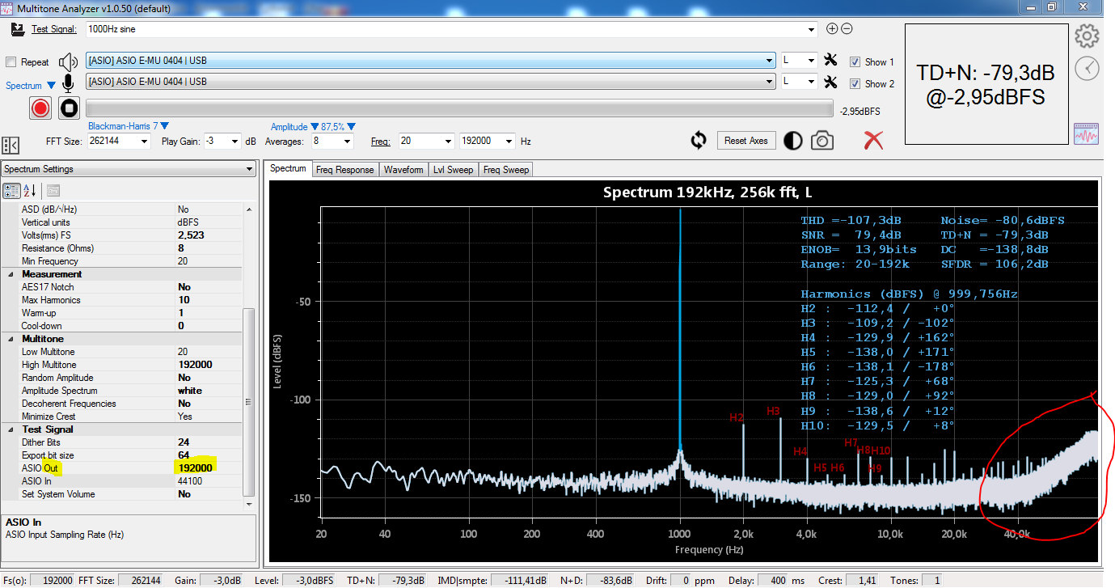Open input device wrench settings
1115x588 pixels.
click(x=830, y=82)
